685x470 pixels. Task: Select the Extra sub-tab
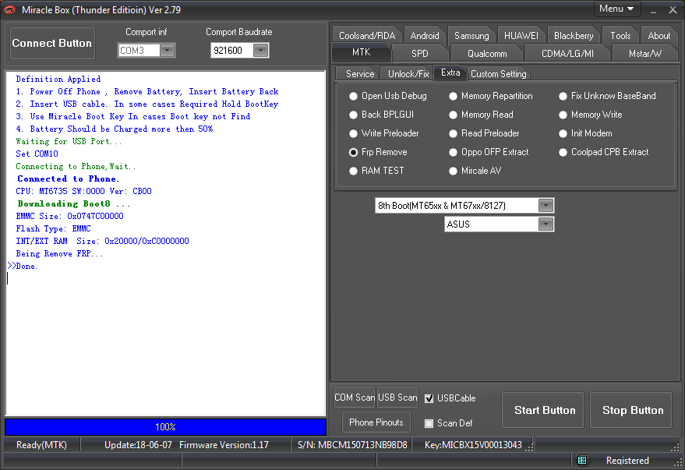click(450, 72)
